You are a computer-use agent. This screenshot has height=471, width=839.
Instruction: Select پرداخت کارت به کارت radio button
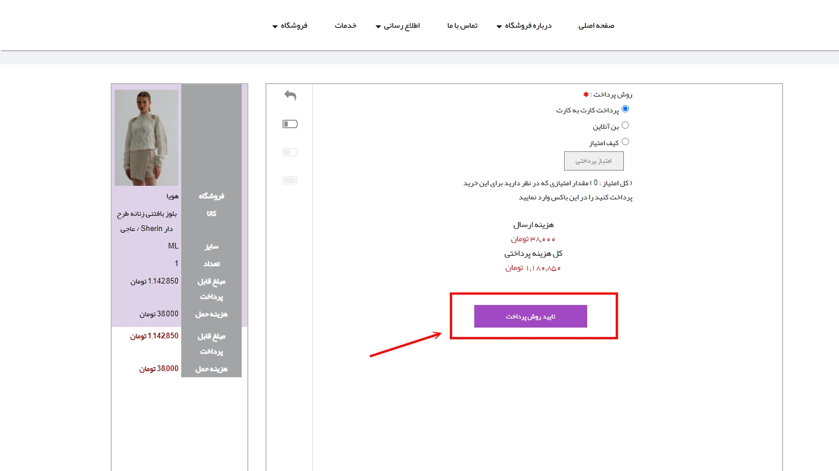[625, 109]
